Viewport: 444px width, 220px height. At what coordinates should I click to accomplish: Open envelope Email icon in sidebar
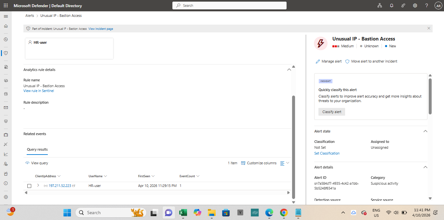(6, 108)
